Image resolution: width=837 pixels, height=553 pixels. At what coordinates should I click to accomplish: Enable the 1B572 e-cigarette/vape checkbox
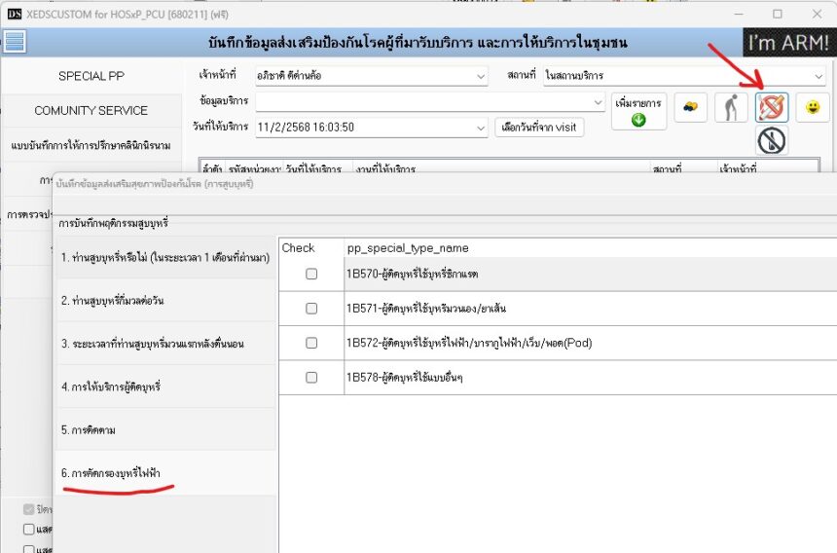[311, 343]
